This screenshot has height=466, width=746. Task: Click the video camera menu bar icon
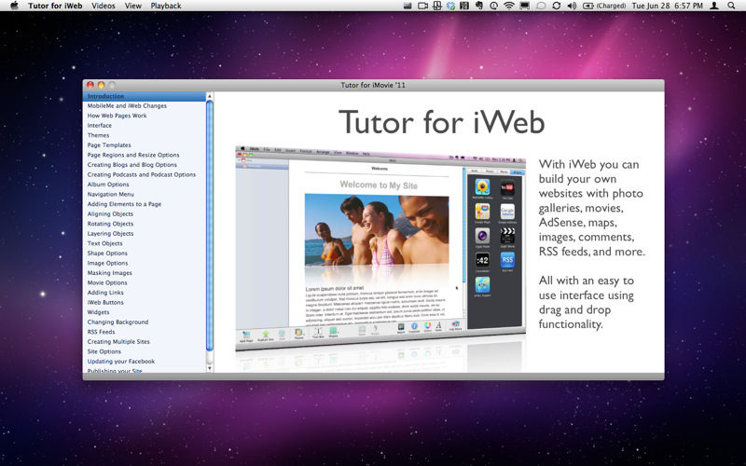(x=423, y=6)
